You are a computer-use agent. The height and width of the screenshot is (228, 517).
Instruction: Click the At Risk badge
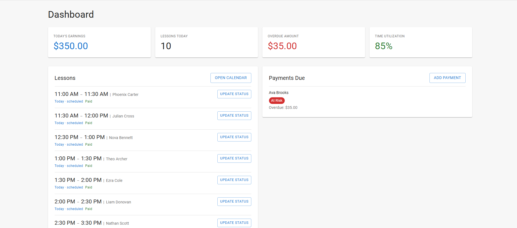[276, 101]
